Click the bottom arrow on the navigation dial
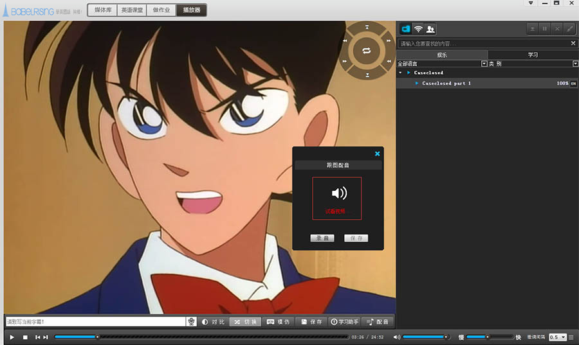Screen dimensions: 579x345 pos(367,75)
